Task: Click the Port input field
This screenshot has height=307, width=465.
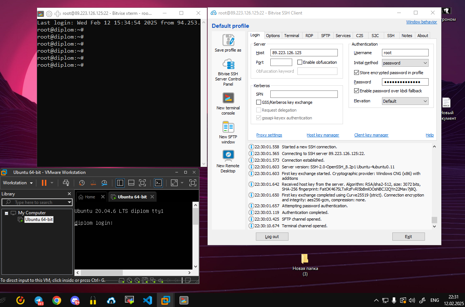Action: (x=281, y=62)
